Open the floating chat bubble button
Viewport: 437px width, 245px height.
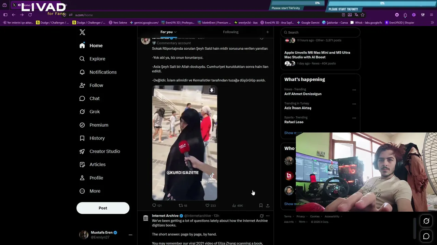tap(426, 236)
